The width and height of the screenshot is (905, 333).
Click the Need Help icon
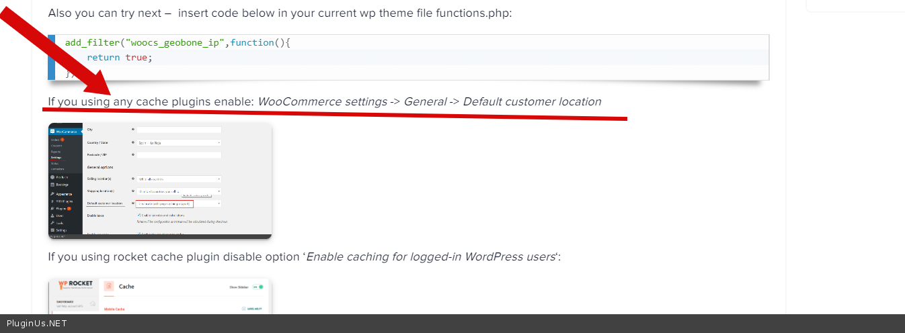click(243, 309)
